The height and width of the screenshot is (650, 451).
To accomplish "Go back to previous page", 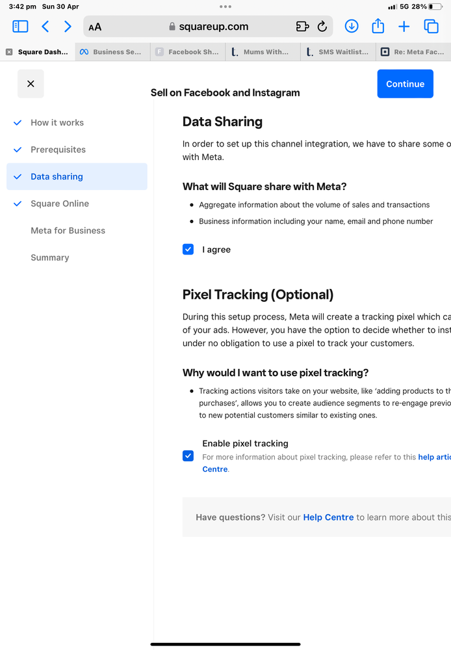I will [x=45, y=27].
